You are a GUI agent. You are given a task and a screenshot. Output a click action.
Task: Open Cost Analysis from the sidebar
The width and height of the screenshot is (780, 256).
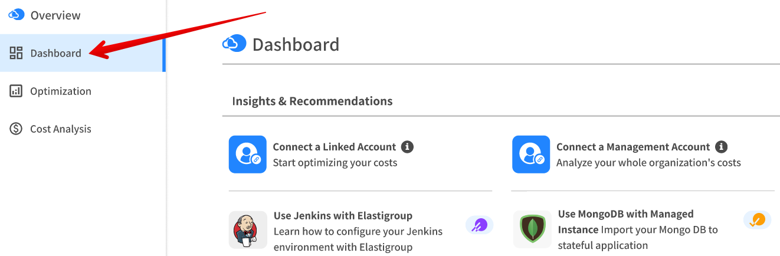(x=61, y=129)
